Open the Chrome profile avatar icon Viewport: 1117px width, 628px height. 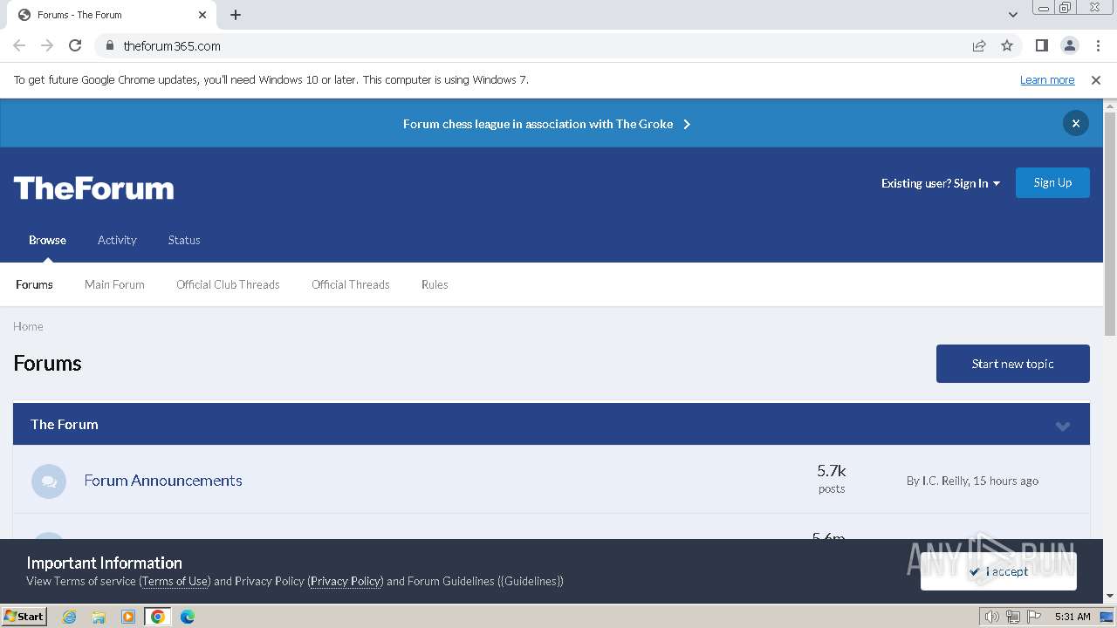click(x=1070, y=45)
